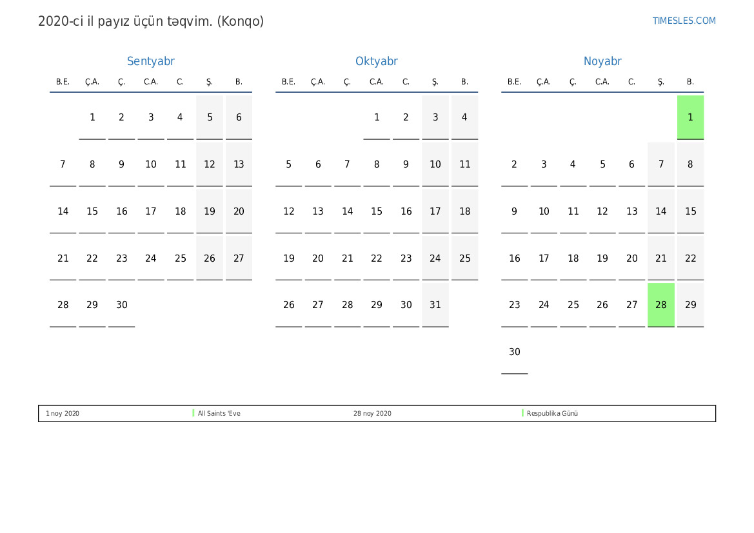The image size is (754, 533).
Task: Click the green highlighted 28 November cell
Action: [660, 305]
